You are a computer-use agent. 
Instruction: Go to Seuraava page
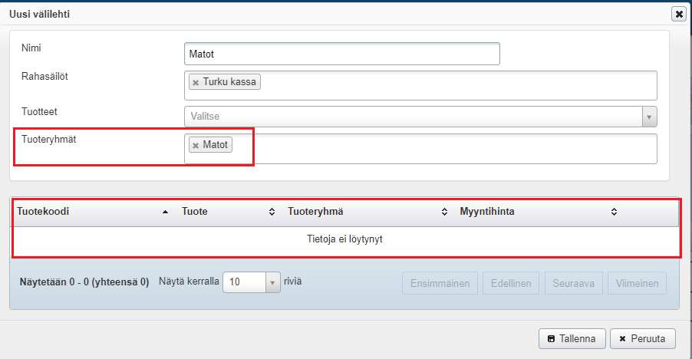click(573, 283)
